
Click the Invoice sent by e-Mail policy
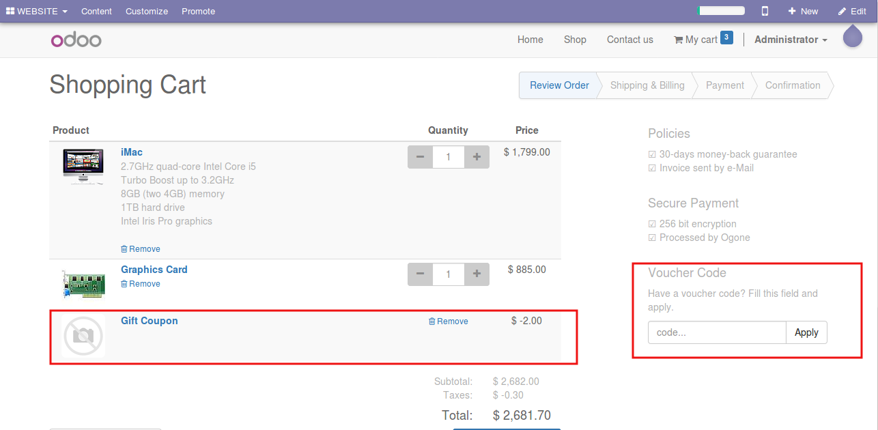(x=701, y=168)
